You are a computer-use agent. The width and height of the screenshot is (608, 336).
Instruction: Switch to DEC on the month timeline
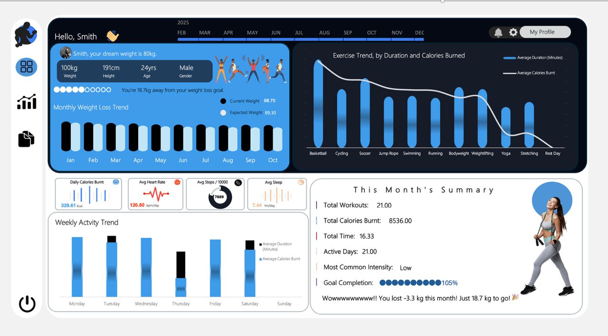419,33
